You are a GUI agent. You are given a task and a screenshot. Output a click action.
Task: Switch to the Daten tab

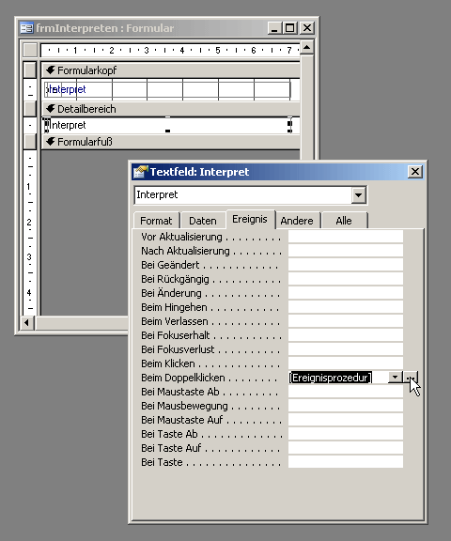(x=203, y=221)
